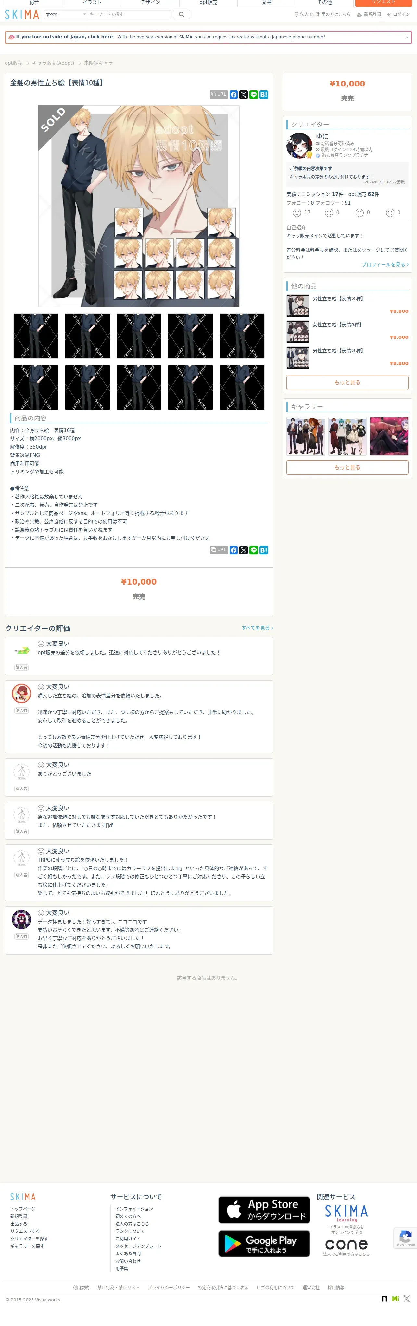This screenshot has width=417, height=1326.
Task: Click the Google Play badge
Action: (264, 1244)
